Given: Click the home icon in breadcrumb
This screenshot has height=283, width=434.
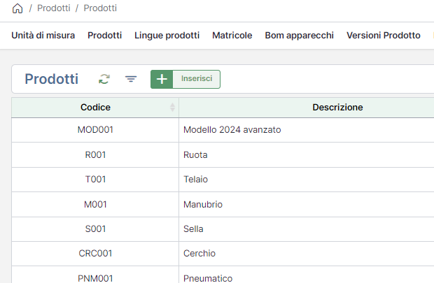Looking at the screenshot, I should [x=17, y=8].
